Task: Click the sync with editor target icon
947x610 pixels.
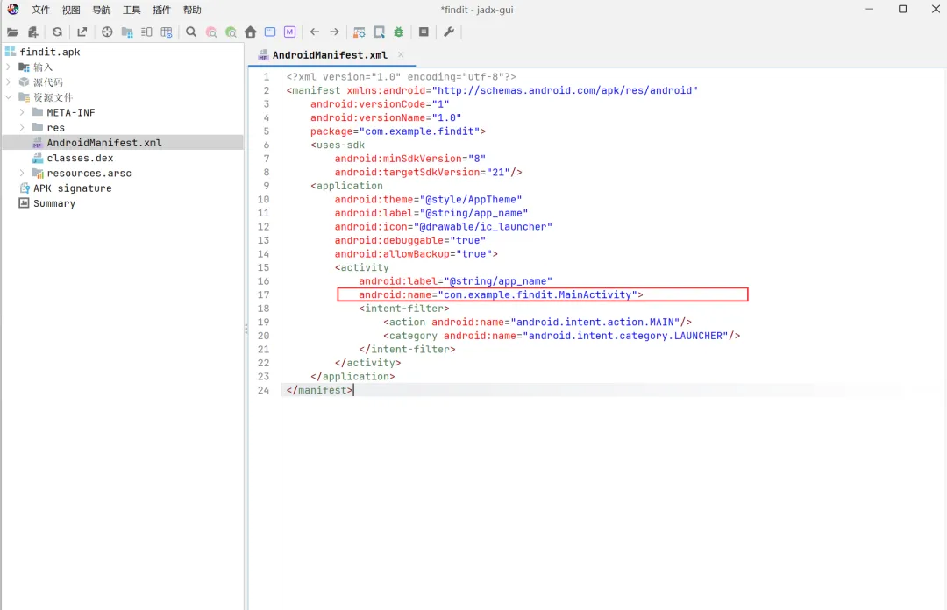Action: [107, 32]
